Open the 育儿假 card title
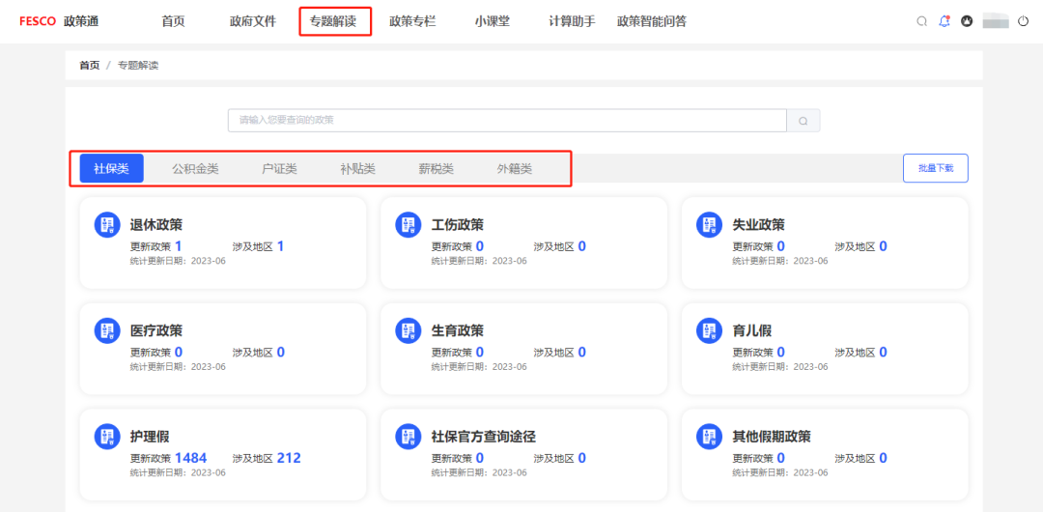This screenshot has width=1043, height=512. pyautogui.click(x=752, y=331)
